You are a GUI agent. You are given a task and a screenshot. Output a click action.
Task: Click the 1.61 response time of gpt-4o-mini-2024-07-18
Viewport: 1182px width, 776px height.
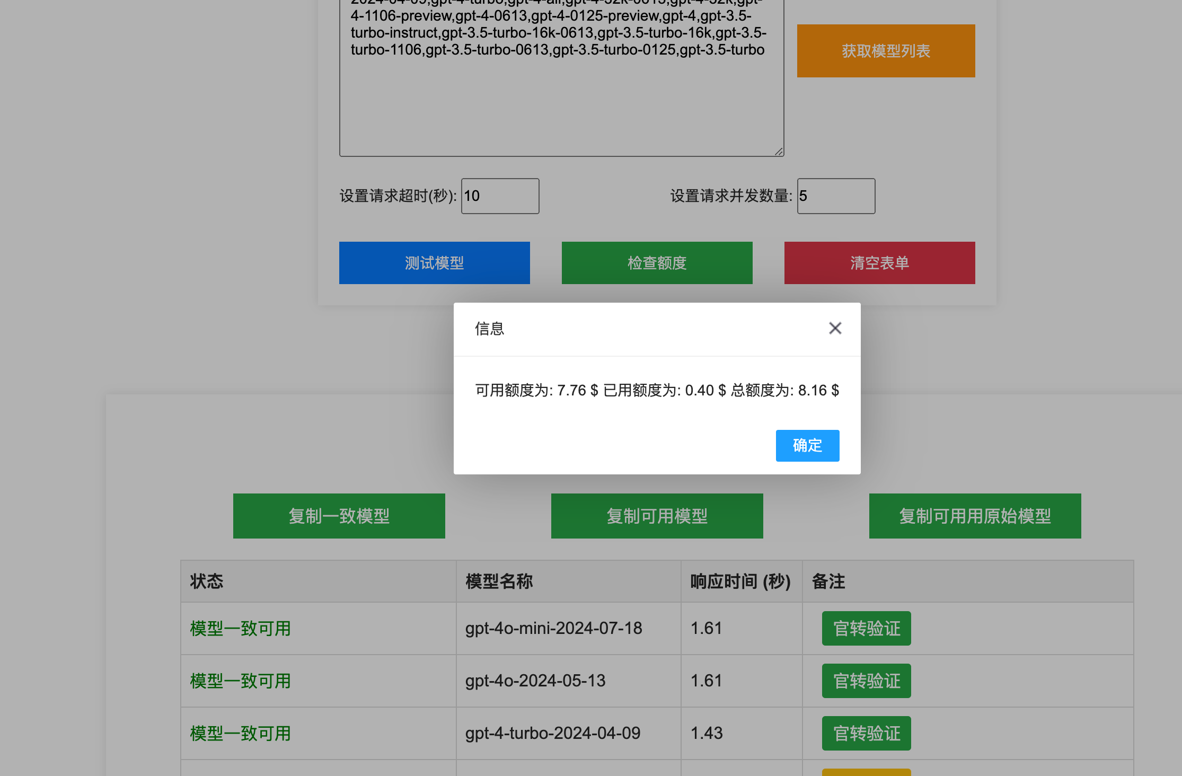pos(741,629)
